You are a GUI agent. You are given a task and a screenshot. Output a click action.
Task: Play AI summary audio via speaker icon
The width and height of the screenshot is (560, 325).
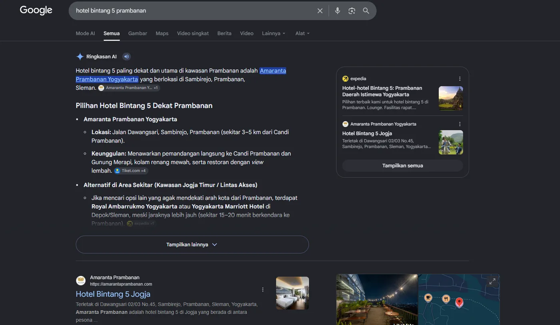(126, 57)
